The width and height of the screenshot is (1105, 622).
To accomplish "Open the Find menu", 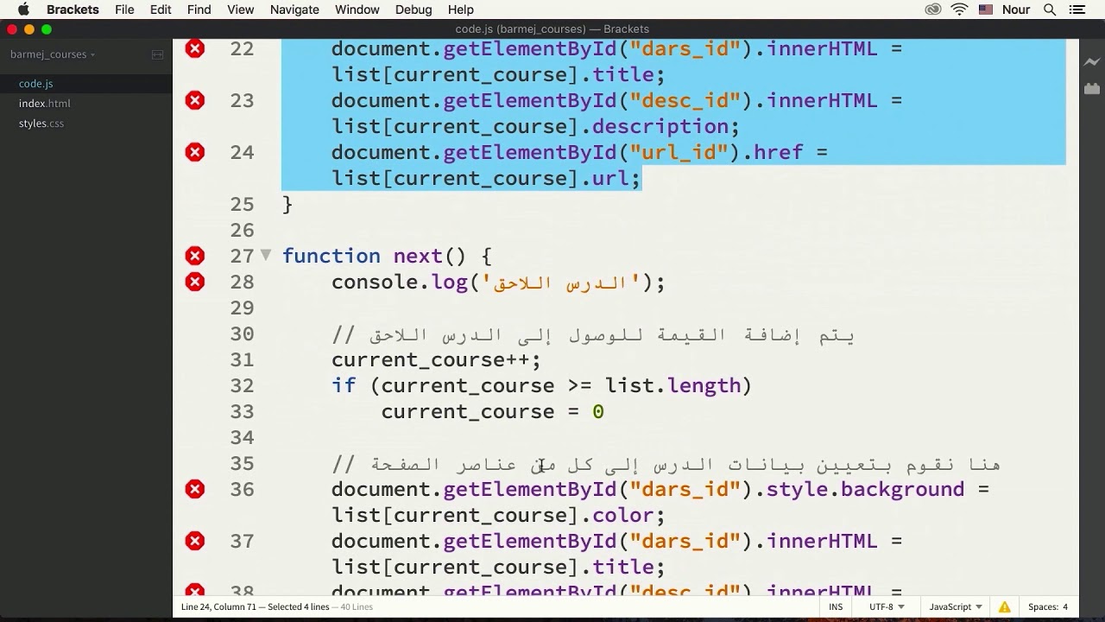I will point(199,10).
